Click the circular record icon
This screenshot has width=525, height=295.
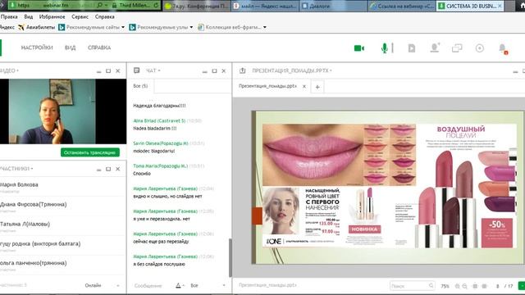click(x=480, y=48)
